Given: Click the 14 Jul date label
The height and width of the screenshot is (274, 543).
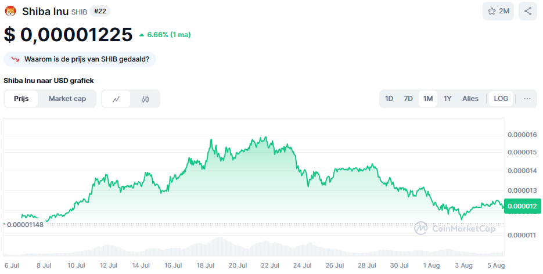Looking at the screenshot, I should (141, 265).
